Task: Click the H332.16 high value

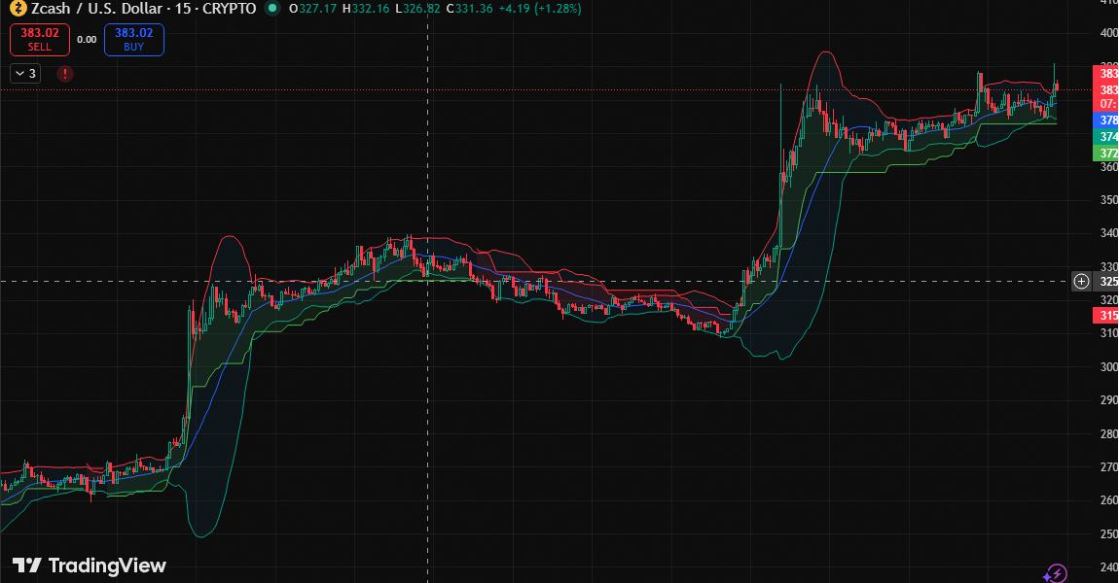Action: 366,9
